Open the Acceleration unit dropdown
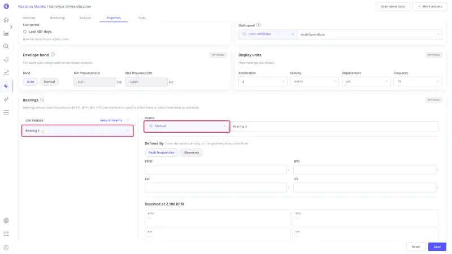Viewport: 452px width, 254px height. (263, 81)
